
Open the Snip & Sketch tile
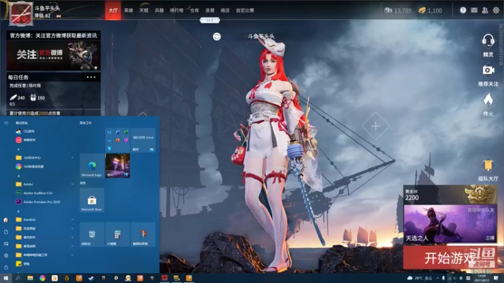coord(143,234)
